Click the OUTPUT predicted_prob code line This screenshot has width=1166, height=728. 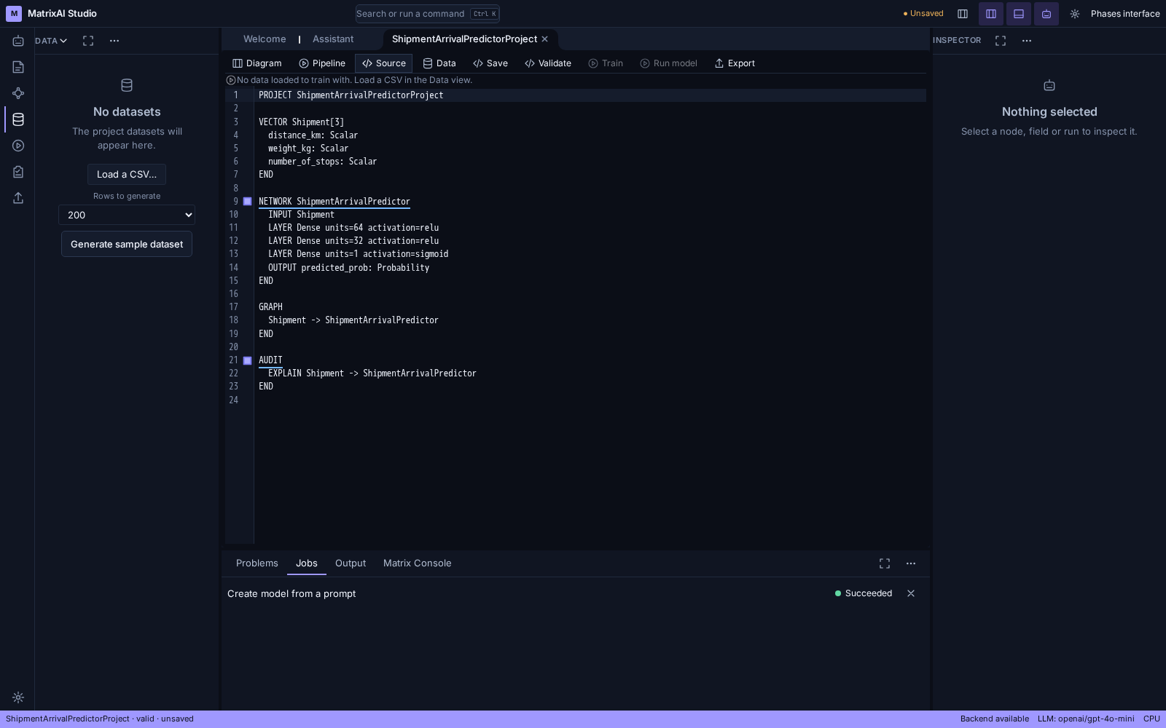[x=348, y=268]
